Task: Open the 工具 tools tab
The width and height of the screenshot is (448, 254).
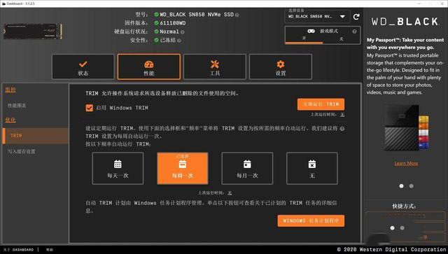Action: (x=215, y=66)
